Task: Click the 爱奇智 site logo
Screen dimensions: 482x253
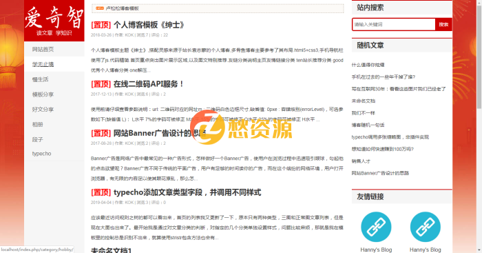Action: coord(54,21)
